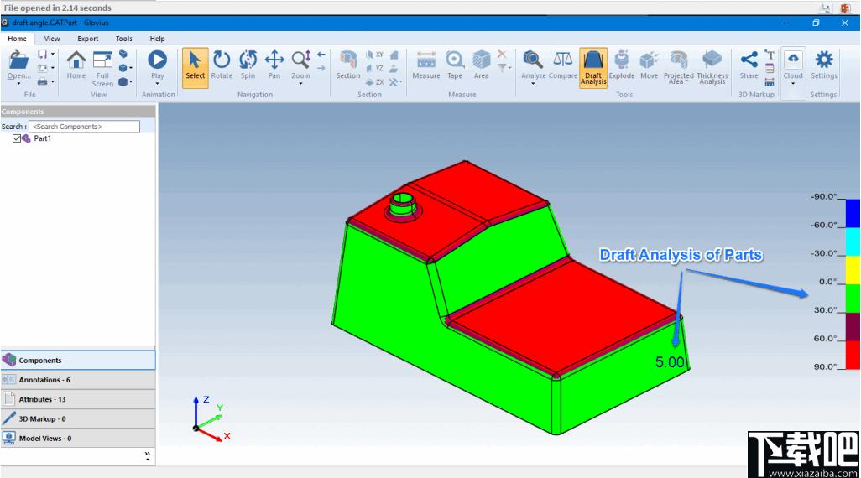Select the Thickness Analysis tool
Screen dimensions: 861x478
pyautogui.click(x=712, y=67)
